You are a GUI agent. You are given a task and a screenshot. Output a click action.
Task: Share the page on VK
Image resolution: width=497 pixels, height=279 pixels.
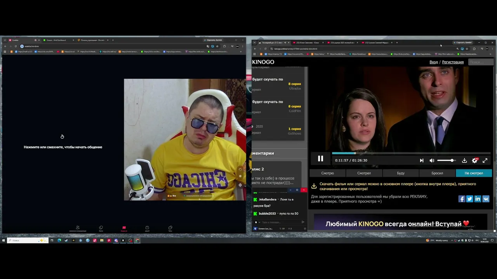click(x=486, y=199)
